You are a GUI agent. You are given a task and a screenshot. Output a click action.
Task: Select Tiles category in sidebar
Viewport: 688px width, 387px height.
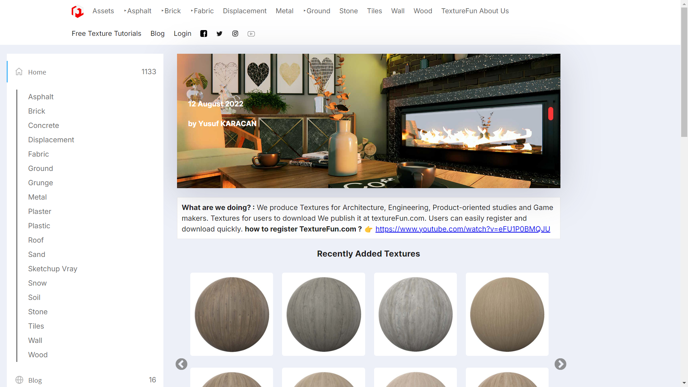click(36, 326)
